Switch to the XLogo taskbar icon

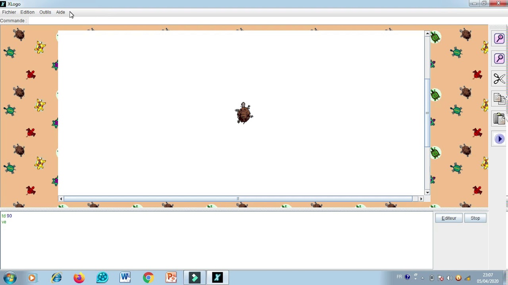click(217, 277)
